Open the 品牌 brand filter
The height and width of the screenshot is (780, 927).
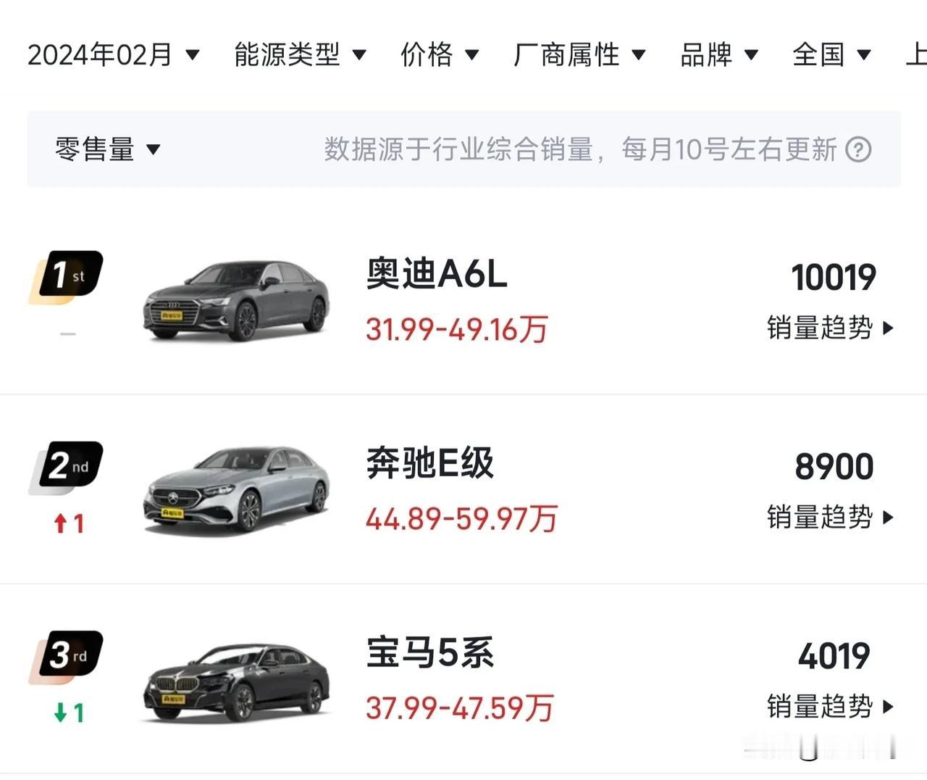[719, 54]
